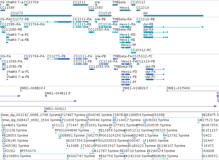Image resolution: width=219 pixels, height=160 pixels.
Task: Select the CG1311 gene feature
Action: click(x=81, y=5)
